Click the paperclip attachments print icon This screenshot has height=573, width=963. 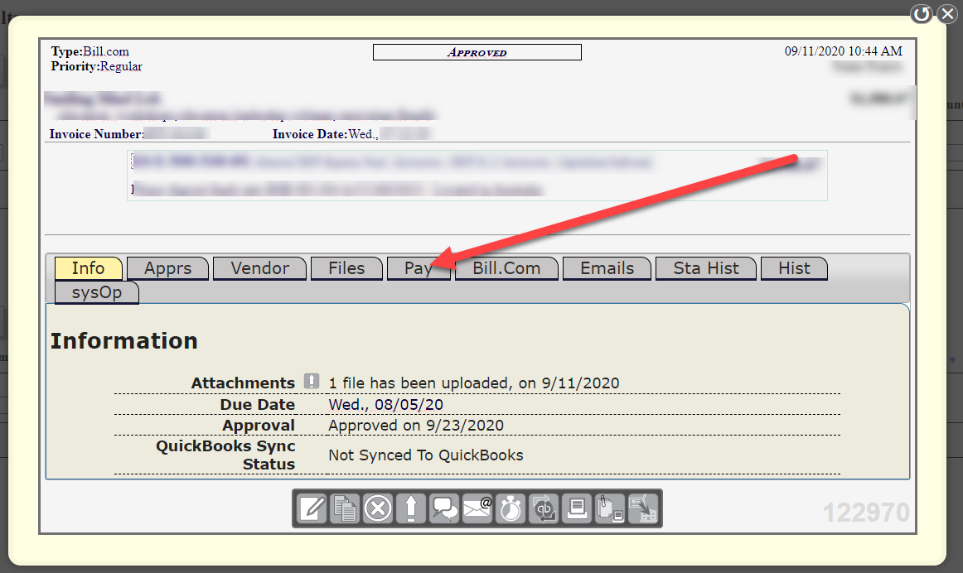coord(610,508)
